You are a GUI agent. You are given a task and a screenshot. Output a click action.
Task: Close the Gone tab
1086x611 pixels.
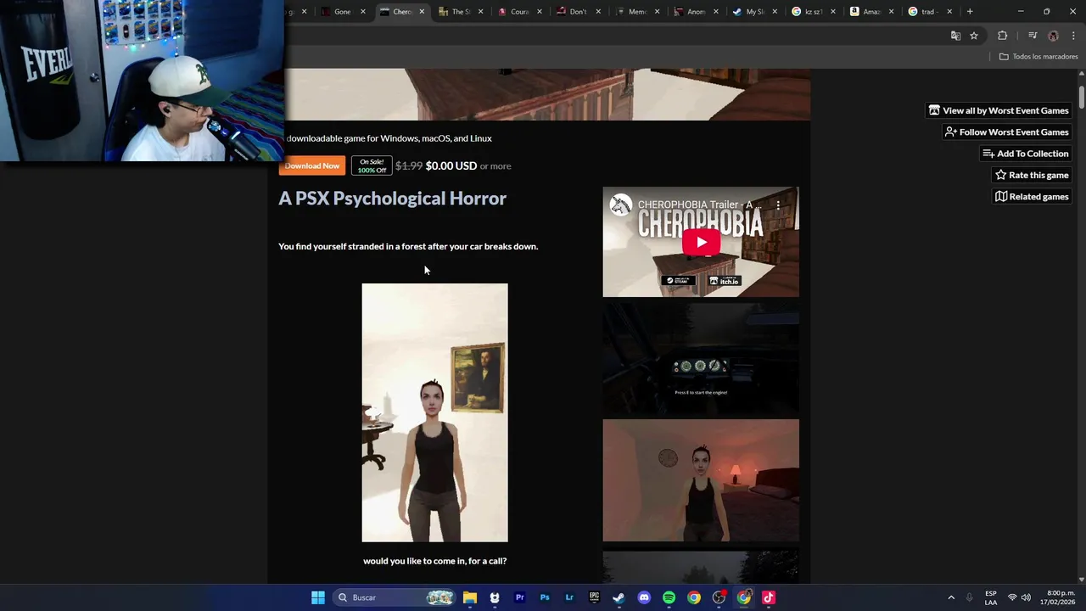(x=363, y=12)
